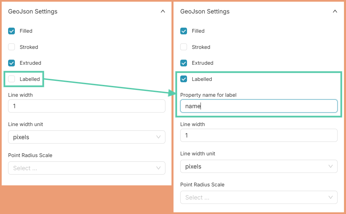Uncheck Filled checkbox in left panel
Screen dimensions: 346x214
point(12,31)
